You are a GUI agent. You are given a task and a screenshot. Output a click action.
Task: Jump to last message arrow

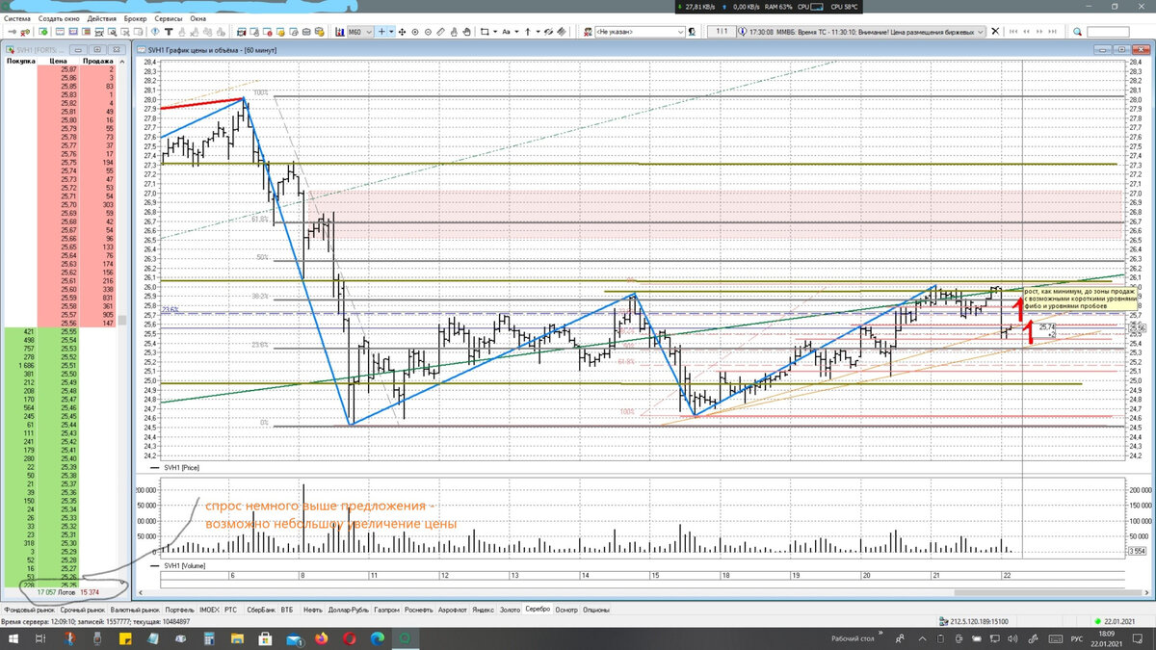(x=1053, y=31)
